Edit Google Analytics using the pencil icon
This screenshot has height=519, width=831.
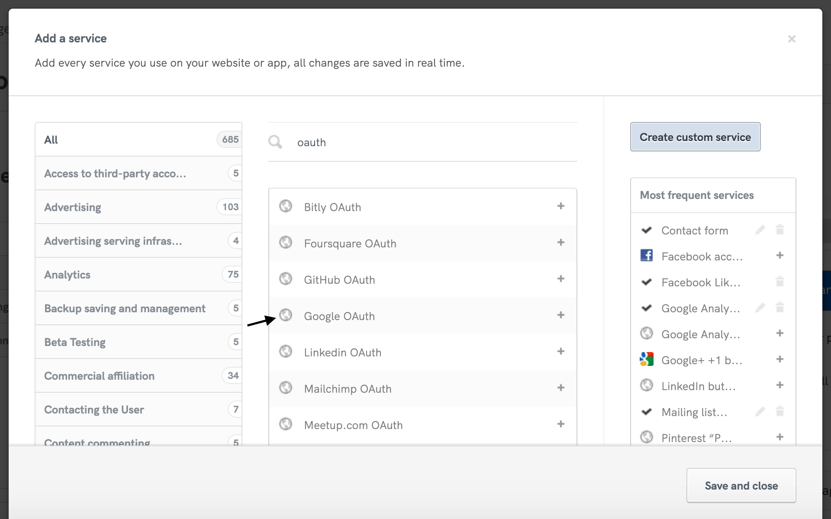click(x=760, y=308)
